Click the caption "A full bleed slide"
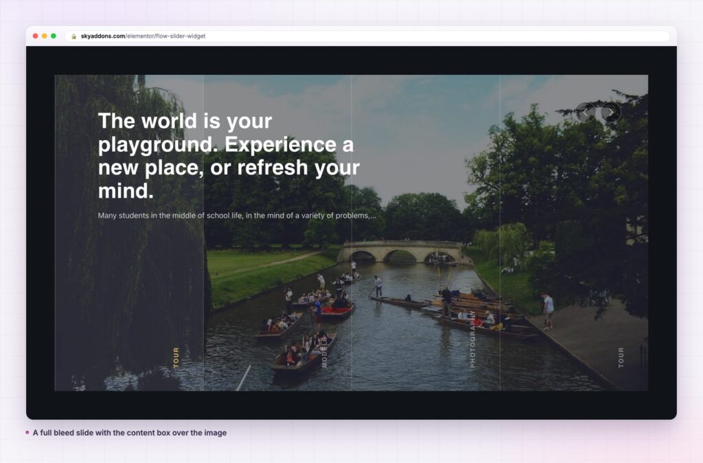The width and height of the screenshot is (703, 463). pos(130,433)
